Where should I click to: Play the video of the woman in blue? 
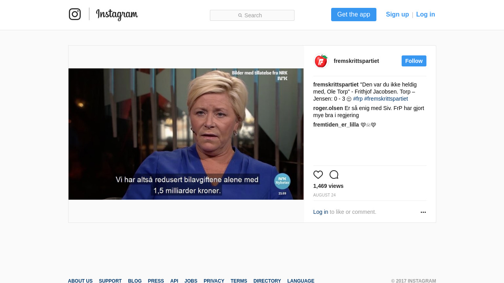pos(186,134)
